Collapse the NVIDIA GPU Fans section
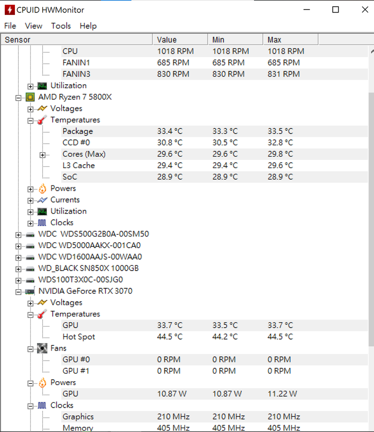Viewport: 374px width, 432px height. tap(30, 349)
